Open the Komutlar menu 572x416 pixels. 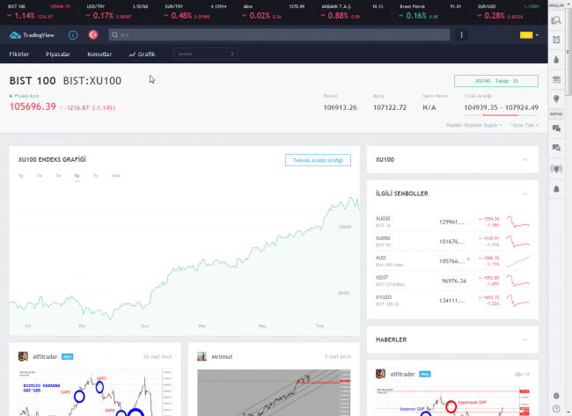coord(99,54)
